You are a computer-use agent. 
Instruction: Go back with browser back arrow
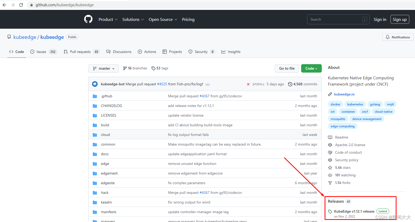[4, 5]
